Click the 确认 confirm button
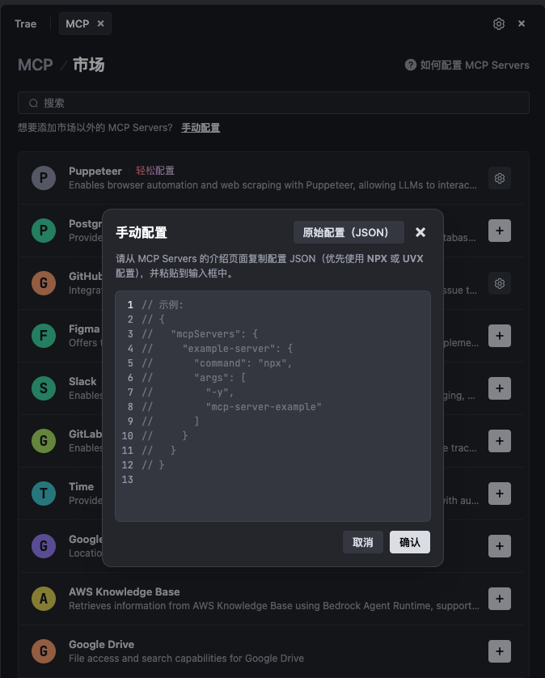 coord(409,542)
